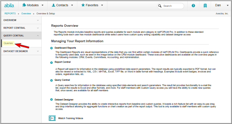Open the Modules dropdown arrow
Viewport: 232px width, 124px height.
pyautogui.click(x=43, y=5)
